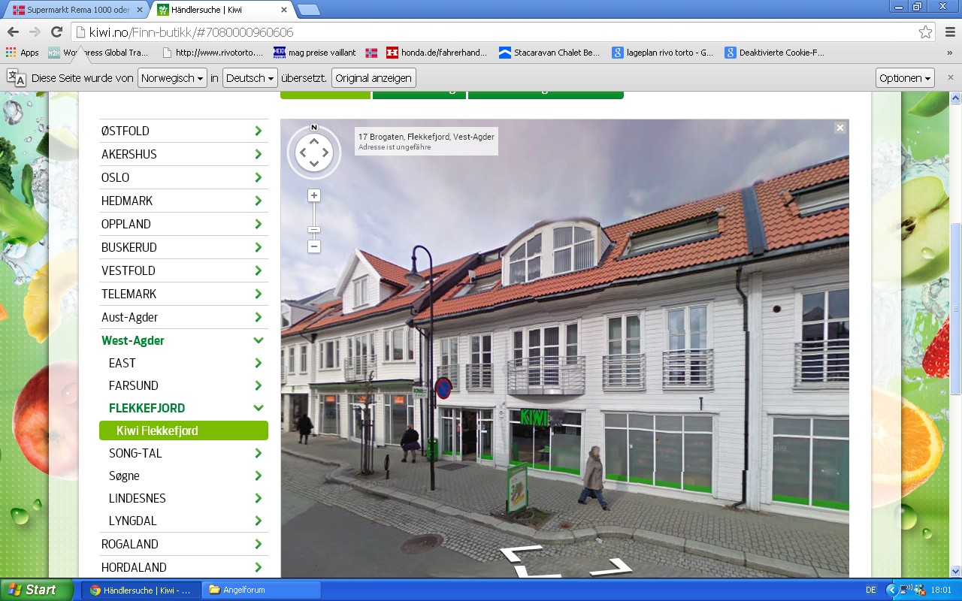Viewport: 962px width, 601px height.
Task: Open the FARSUND sub-area
Action: [x=183, y=385]
